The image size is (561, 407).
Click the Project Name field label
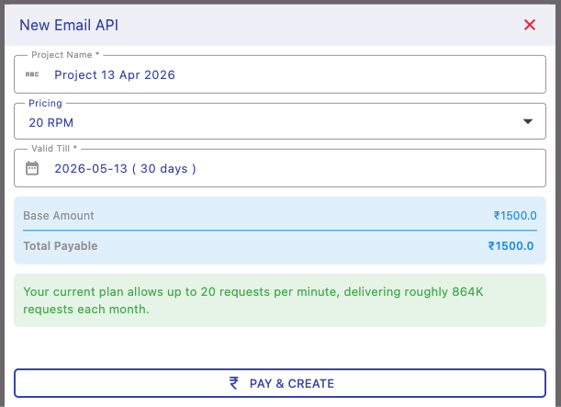click(x=65, y=55)
